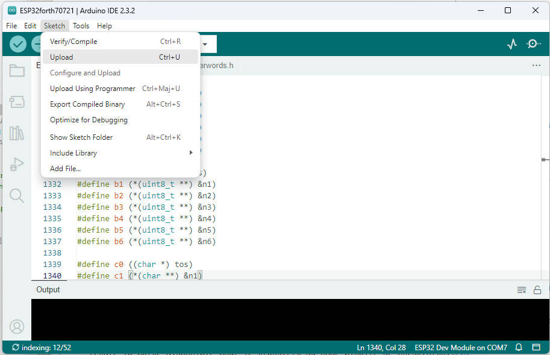Click line number 1336 in gutter
Image resolution: width=550 pixels, height=355 pixels.
[x=52, y=230]
